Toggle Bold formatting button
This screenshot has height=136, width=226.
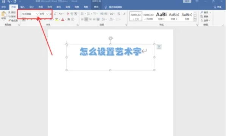coord(24,19)
